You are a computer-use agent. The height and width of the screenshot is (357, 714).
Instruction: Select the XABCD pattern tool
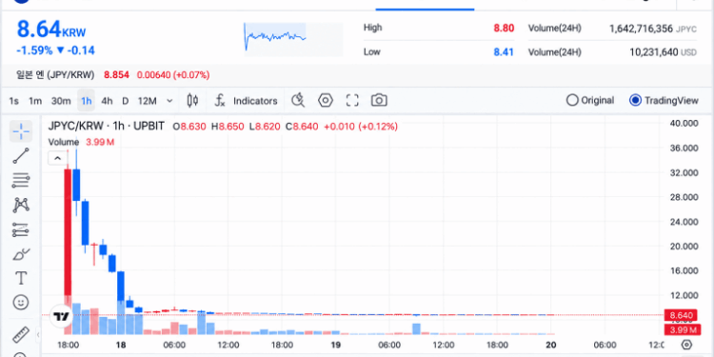[x=21, y=205]
